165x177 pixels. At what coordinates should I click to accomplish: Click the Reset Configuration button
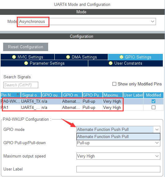25,47
